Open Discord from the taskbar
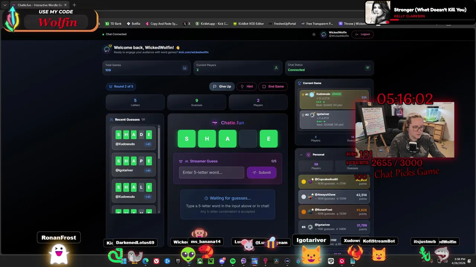This screenshot has height=267, width=476. pyautogui.click(x=222, y=261)
